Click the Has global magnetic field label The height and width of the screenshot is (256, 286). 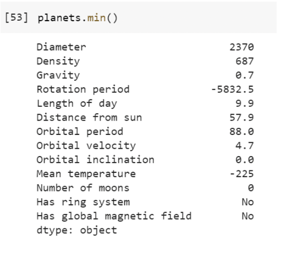(x=114, y=216)
